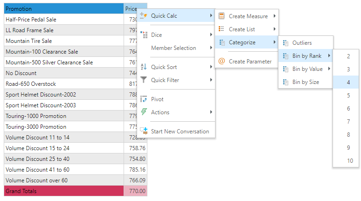Choose the Categorize menu entry
The image size is (361, 201).
(x=242, y=42)
